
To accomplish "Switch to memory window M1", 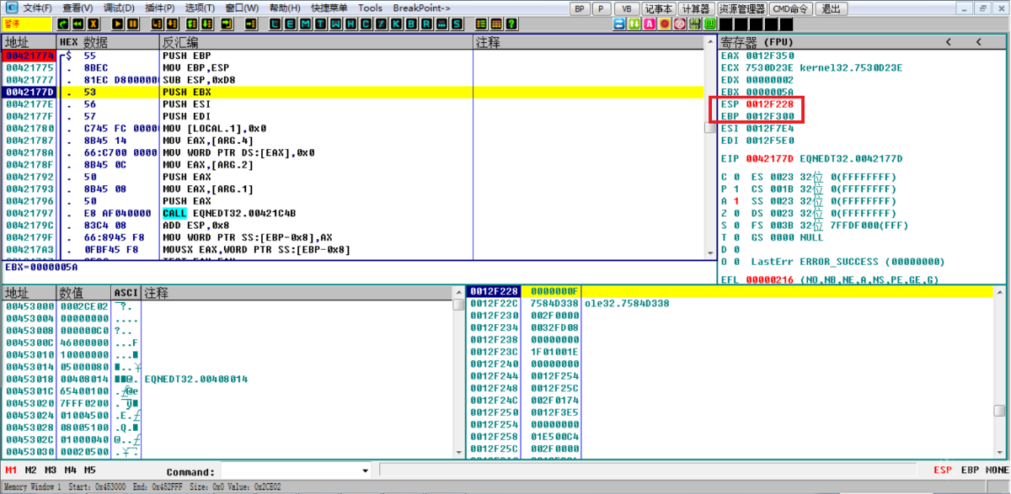I will click(x=11, y=470).
